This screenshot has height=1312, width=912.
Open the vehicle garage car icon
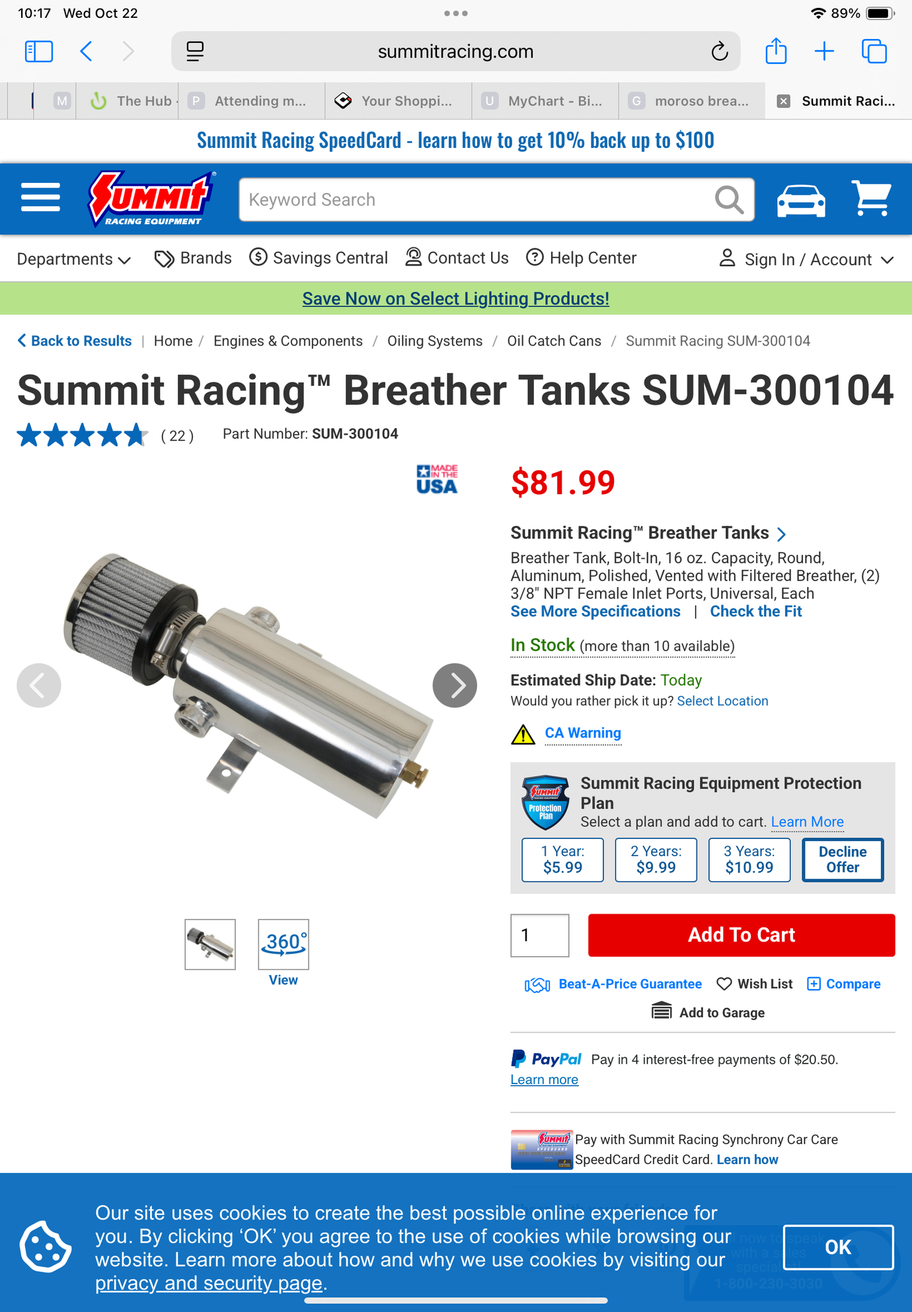tap(801, 200)
